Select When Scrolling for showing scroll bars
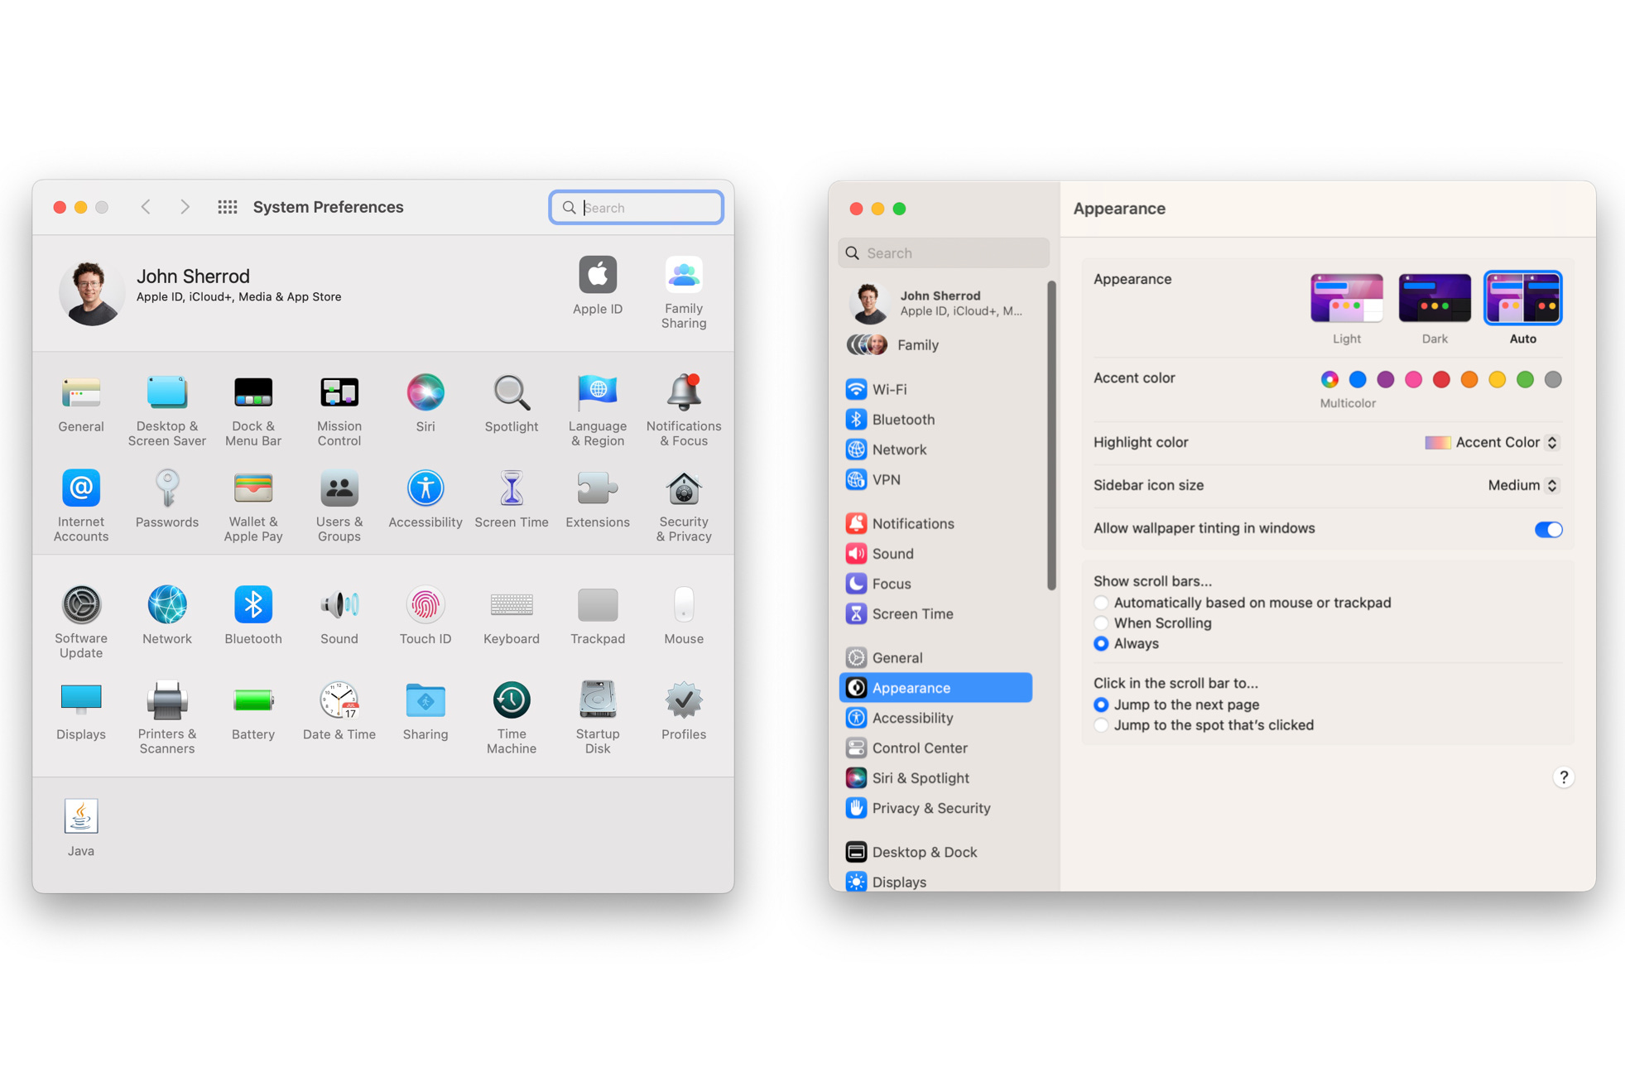Image resolution: width=1625 pixels, height=1082 pixels. pos(1101,623)
